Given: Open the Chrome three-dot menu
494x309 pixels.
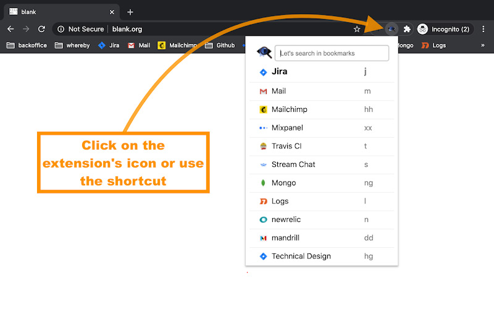Looking at the screenshot, I should pyautogui.click(x=484, y=29).
